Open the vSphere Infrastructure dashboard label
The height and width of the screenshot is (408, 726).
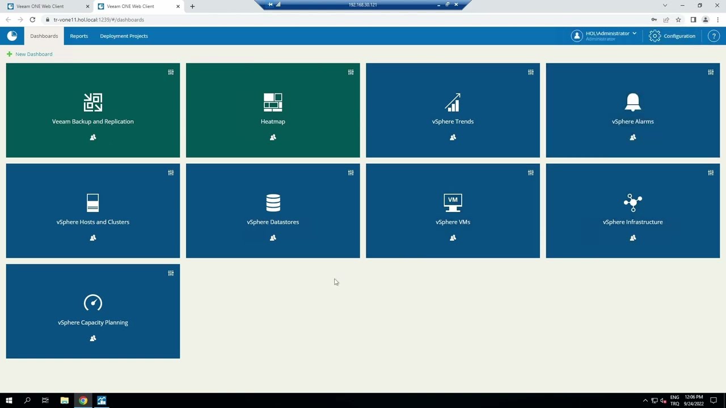[x=633, y=222]
